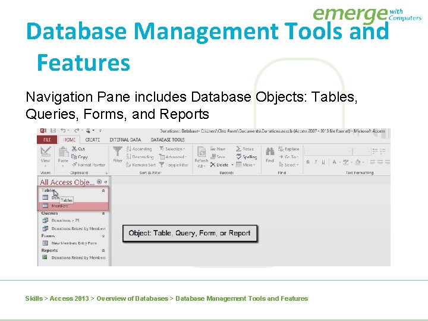The image size is (428, 321).
Task: Click New record button
Action: pyautogui.click(x=218, y=149)
